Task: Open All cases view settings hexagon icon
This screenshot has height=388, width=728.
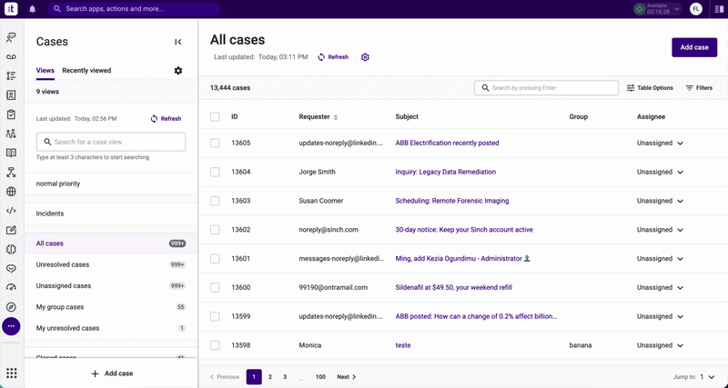Action: click(x=365, y=57)
